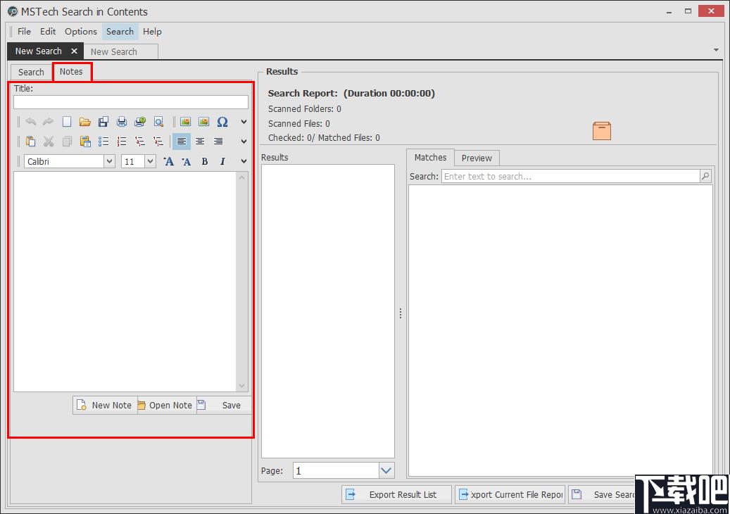Decrease font size with shrink font icon
This screenshot has height=514, width=730.
click(187, 161)
